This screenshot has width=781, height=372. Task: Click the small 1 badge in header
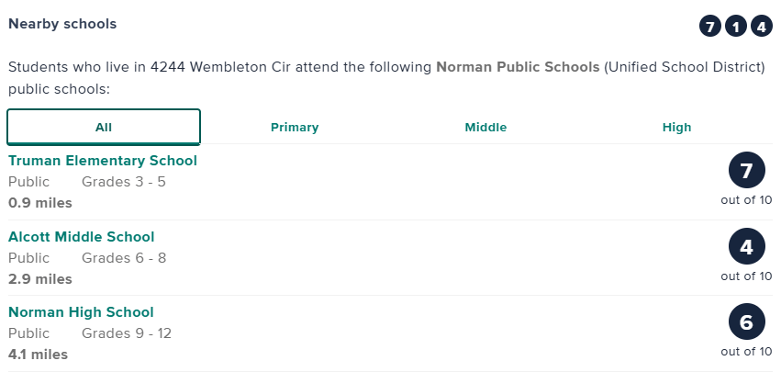pyautogui.click(x=736, y=27)
